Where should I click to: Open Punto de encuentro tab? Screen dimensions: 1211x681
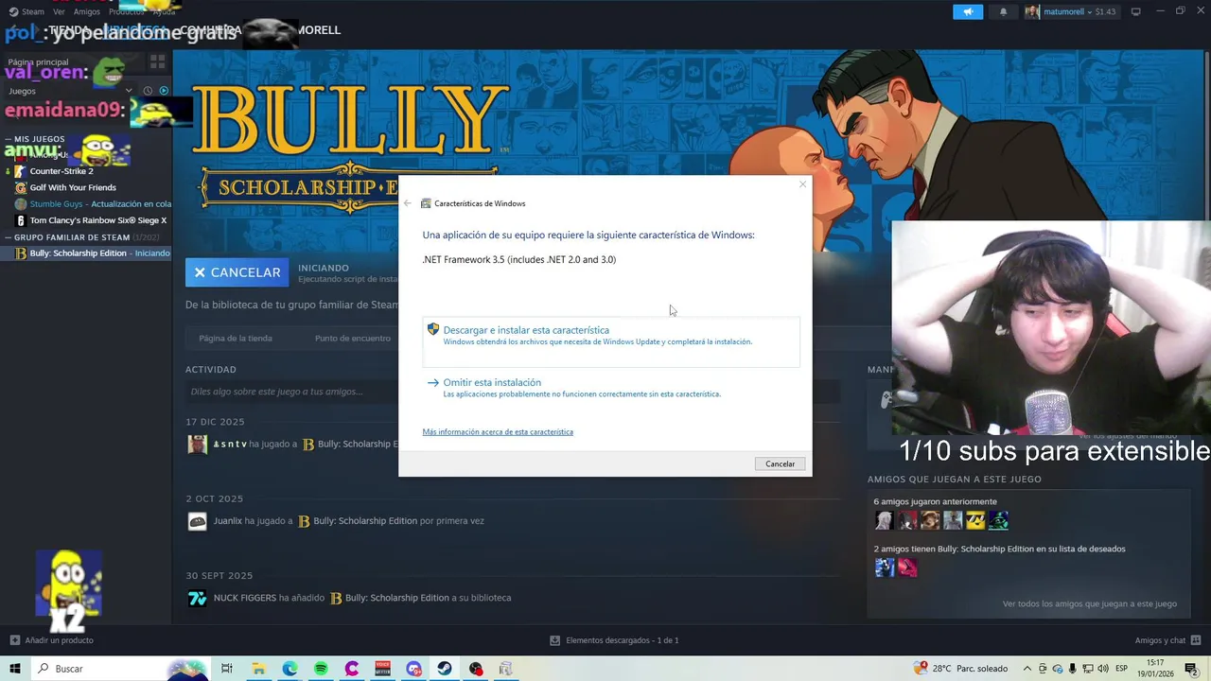pos(353,338)
